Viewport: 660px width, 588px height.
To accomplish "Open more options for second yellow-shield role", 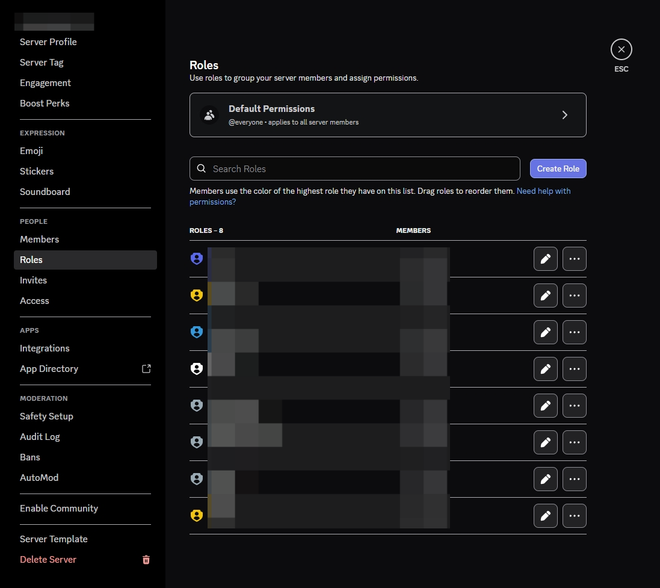I will tap(575, 296).
